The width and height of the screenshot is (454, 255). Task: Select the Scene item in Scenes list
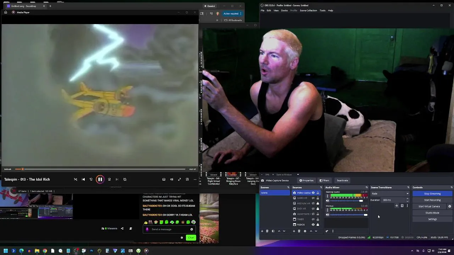(275, 193)
